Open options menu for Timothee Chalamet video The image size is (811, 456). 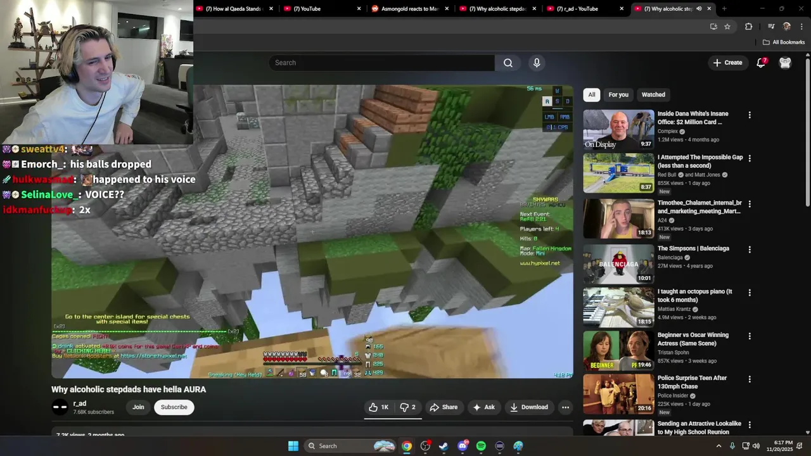pyautogui.click(x=750, y=204)
